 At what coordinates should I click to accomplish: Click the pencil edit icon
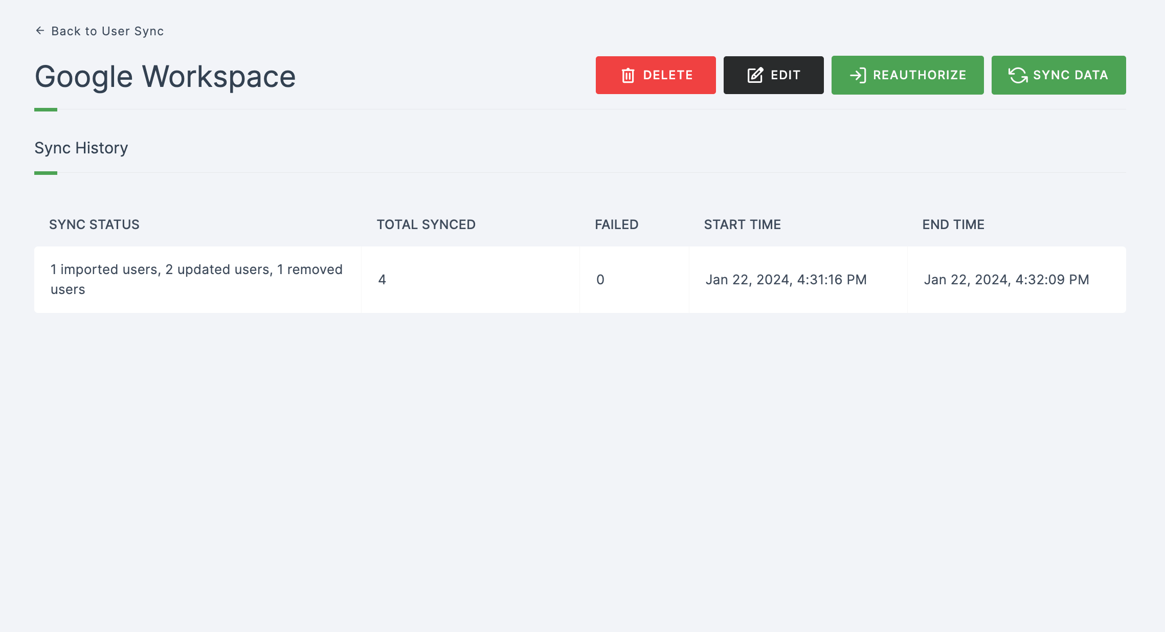pyautogui.click(x=755, y=75)
